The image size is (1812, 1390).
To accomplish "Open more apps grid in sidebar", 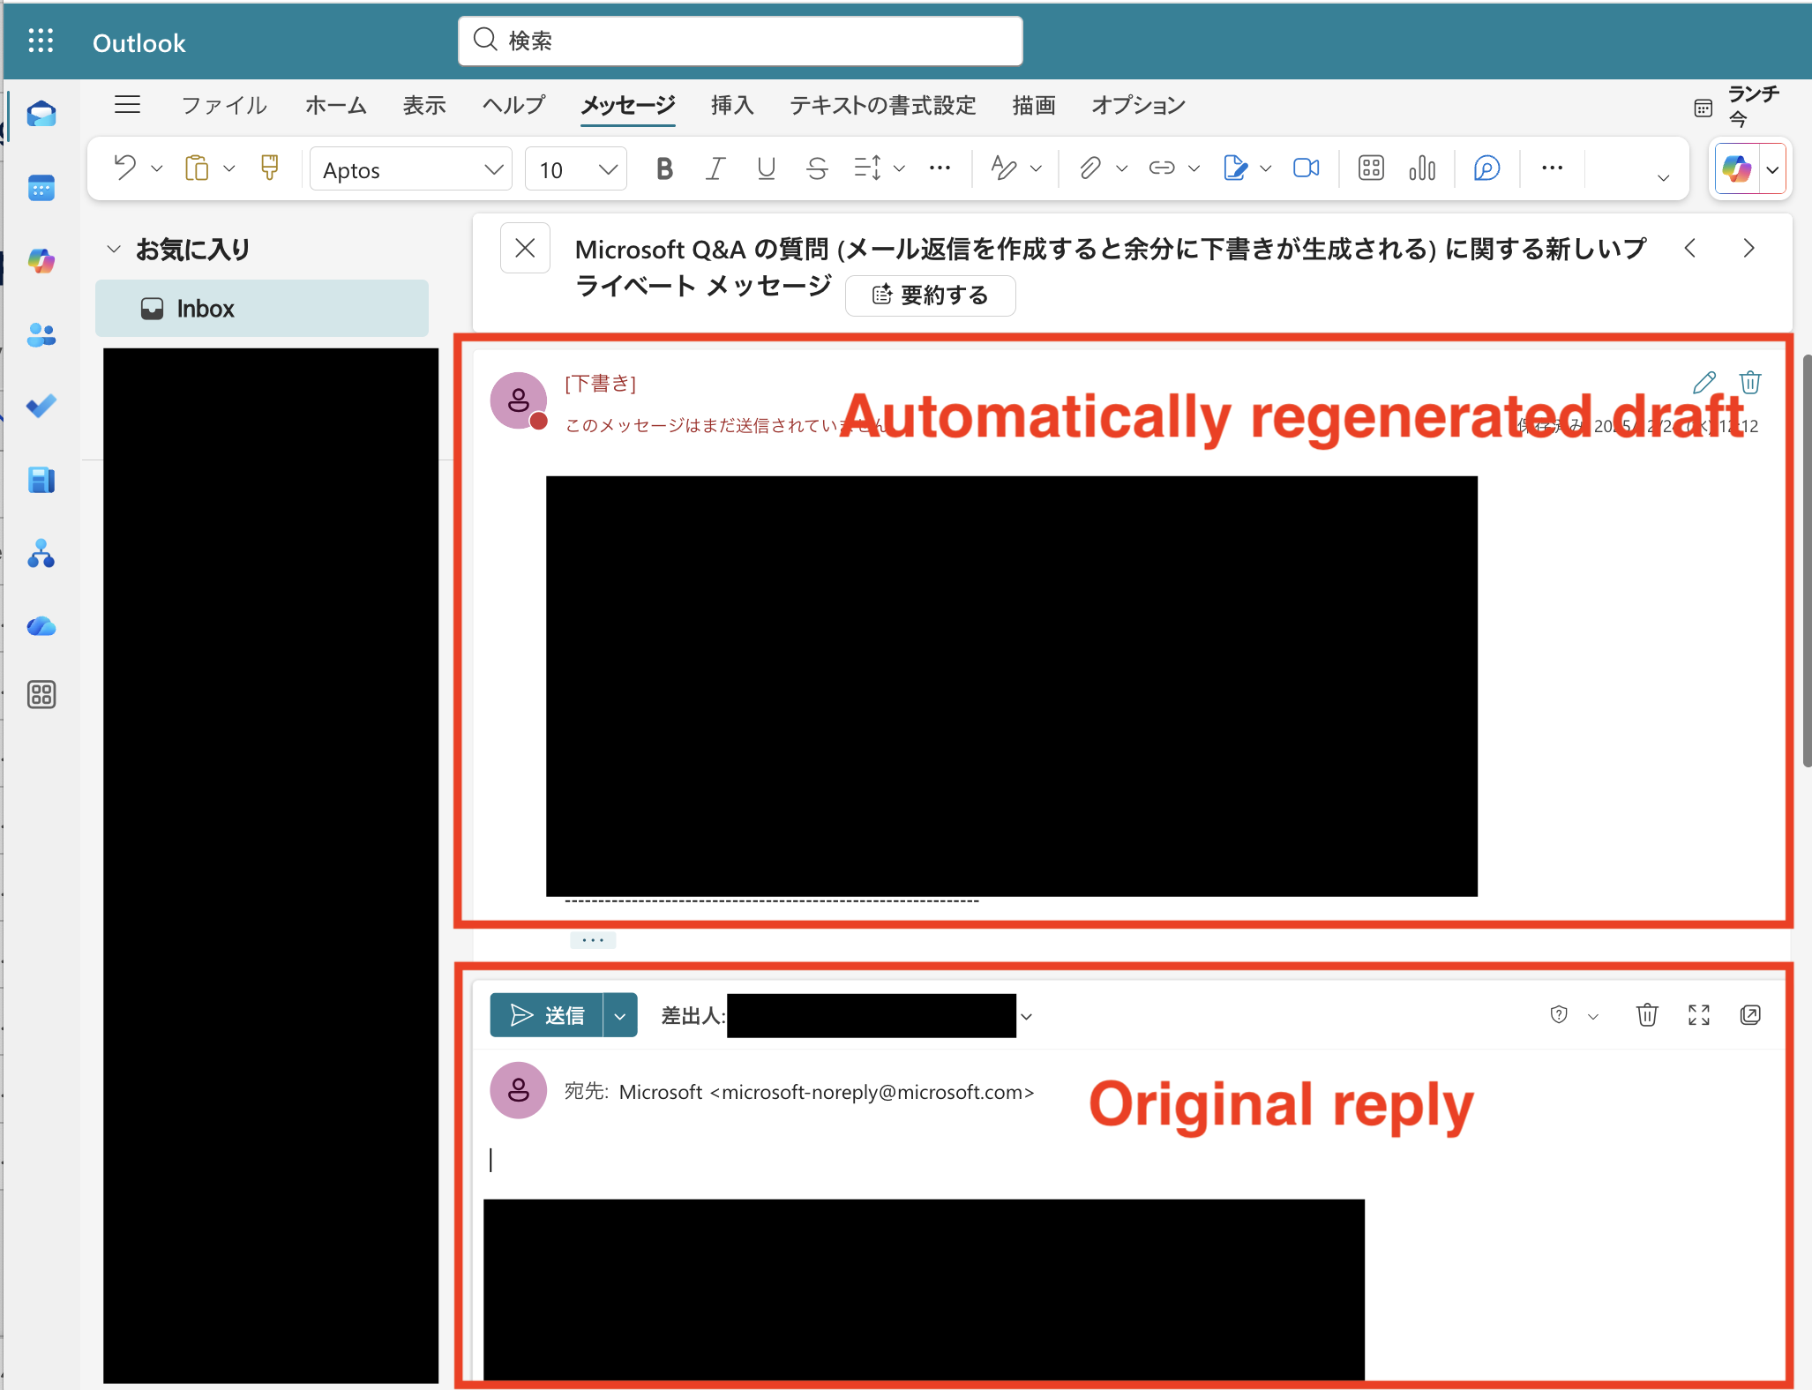I will click(x=41, y=695).
